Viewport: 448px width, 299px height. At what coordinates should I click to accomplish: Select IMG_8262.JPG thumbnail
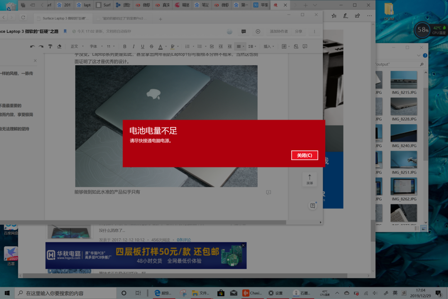coord(404,186)
